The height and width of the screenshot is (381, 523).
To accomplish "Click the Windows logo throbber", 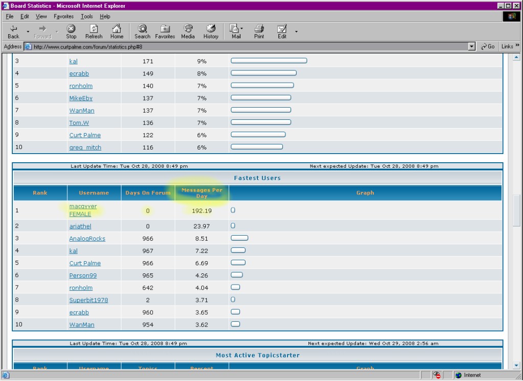I will (x=511, y=16).
